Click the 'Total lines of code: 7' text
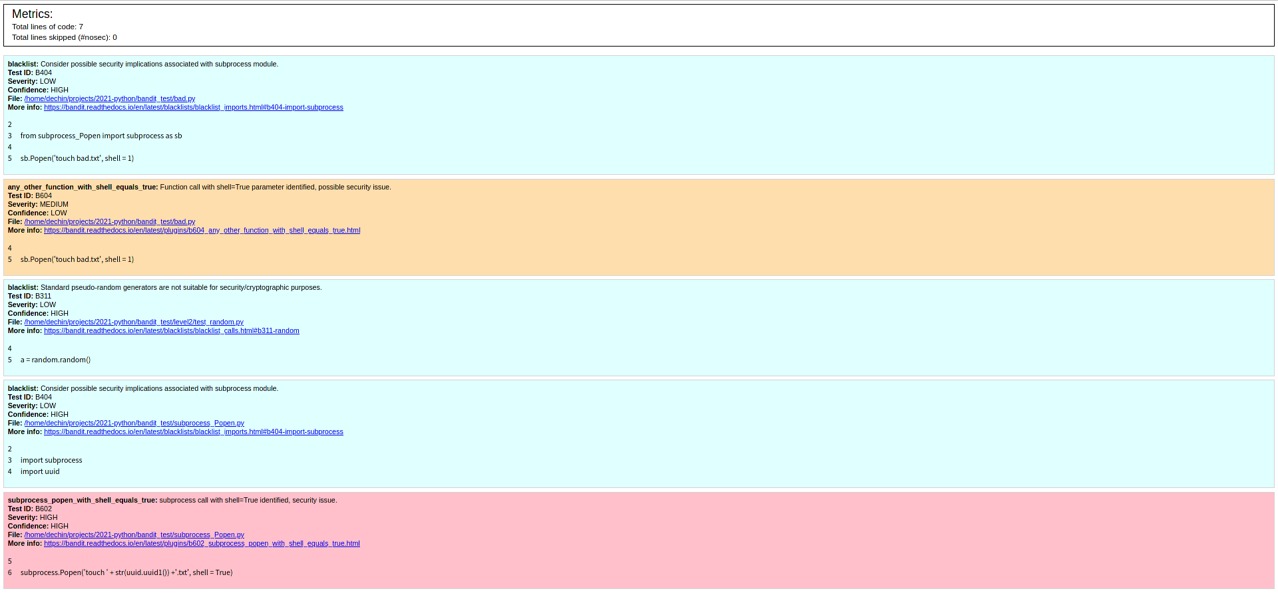Viewport: 1278px width, 595px height. (x=47, y=27)
